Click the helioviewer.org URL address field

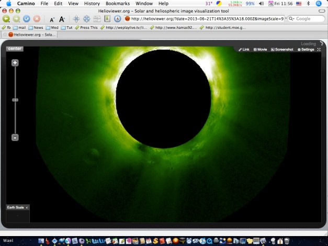204,19
